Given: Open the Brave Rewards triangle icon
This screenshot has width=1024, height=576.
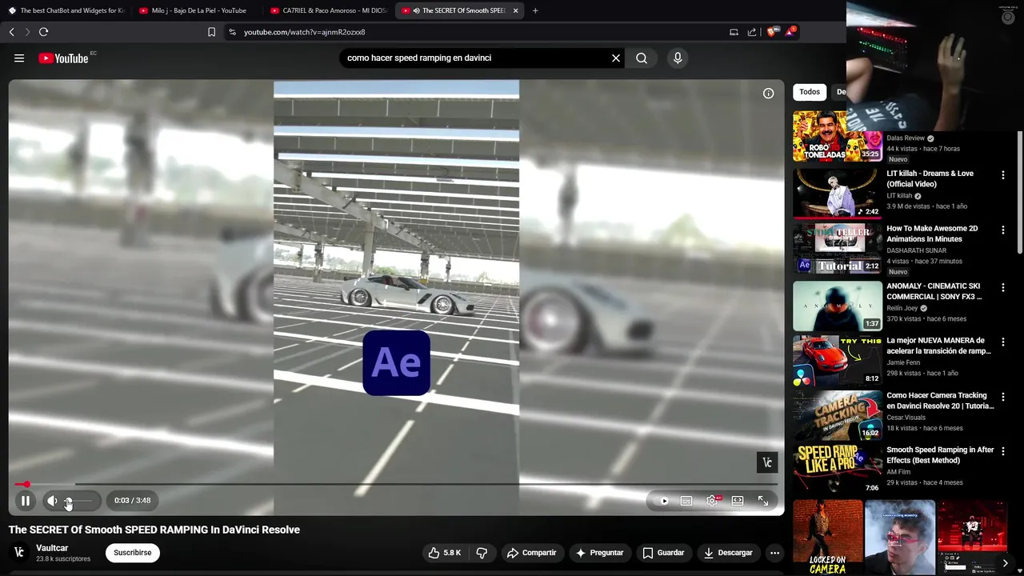Looking at the screenshot, I should 790,32.
